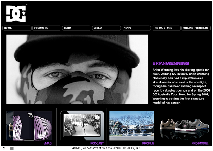Screen dimensions: 213x151
Task: Click the PRO MODEL label
Action: (200, 144)
